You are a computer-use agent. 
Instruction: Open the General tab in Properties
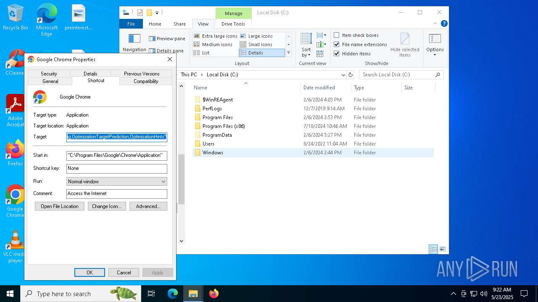click(50, 81)
